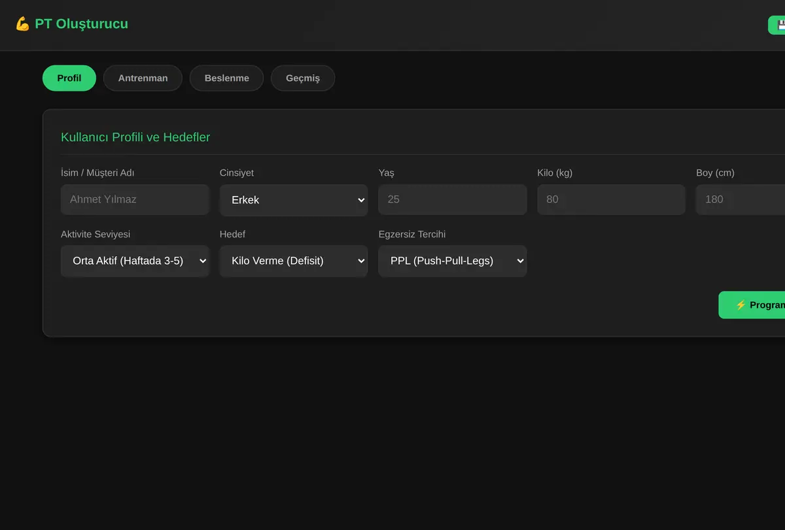Click the Aktivite Seviyesi label
This screenshot has width=785, height=530.
[96, 235]
